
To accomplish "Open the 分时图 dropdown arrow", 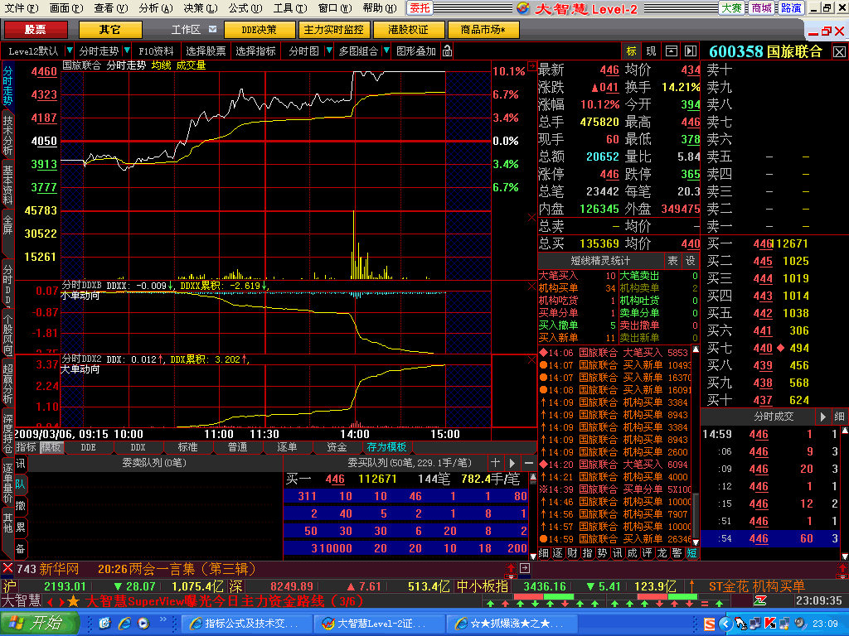I will click(328, 51).
